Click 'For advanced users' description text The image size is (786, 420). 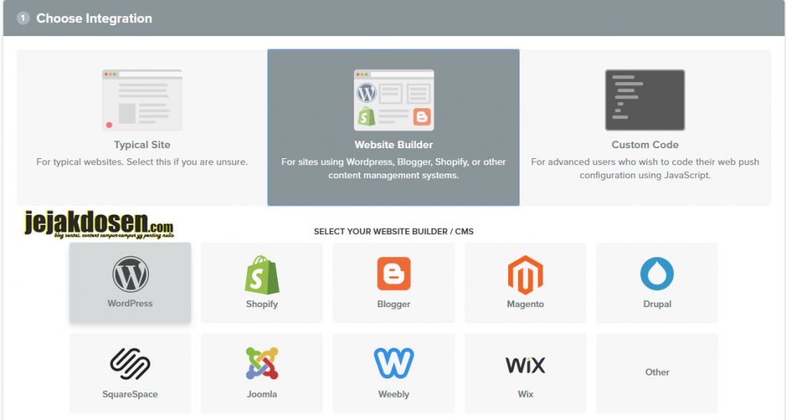[x=645, y=168]
